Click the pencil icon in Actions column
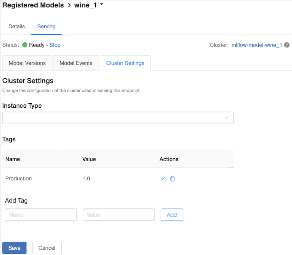 click(x=163, y=178)
